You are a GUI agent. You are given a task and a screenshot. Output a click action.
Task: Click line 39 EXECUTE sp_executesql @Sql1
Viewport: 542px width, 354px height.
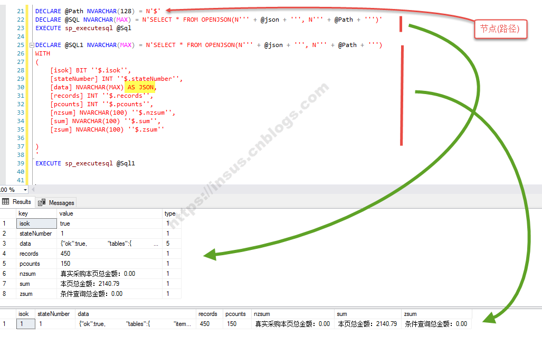coord(85,163)
